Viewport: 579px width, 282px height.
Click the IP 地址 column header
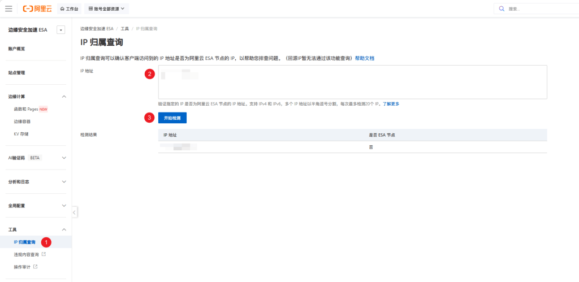tap(170, 135)
